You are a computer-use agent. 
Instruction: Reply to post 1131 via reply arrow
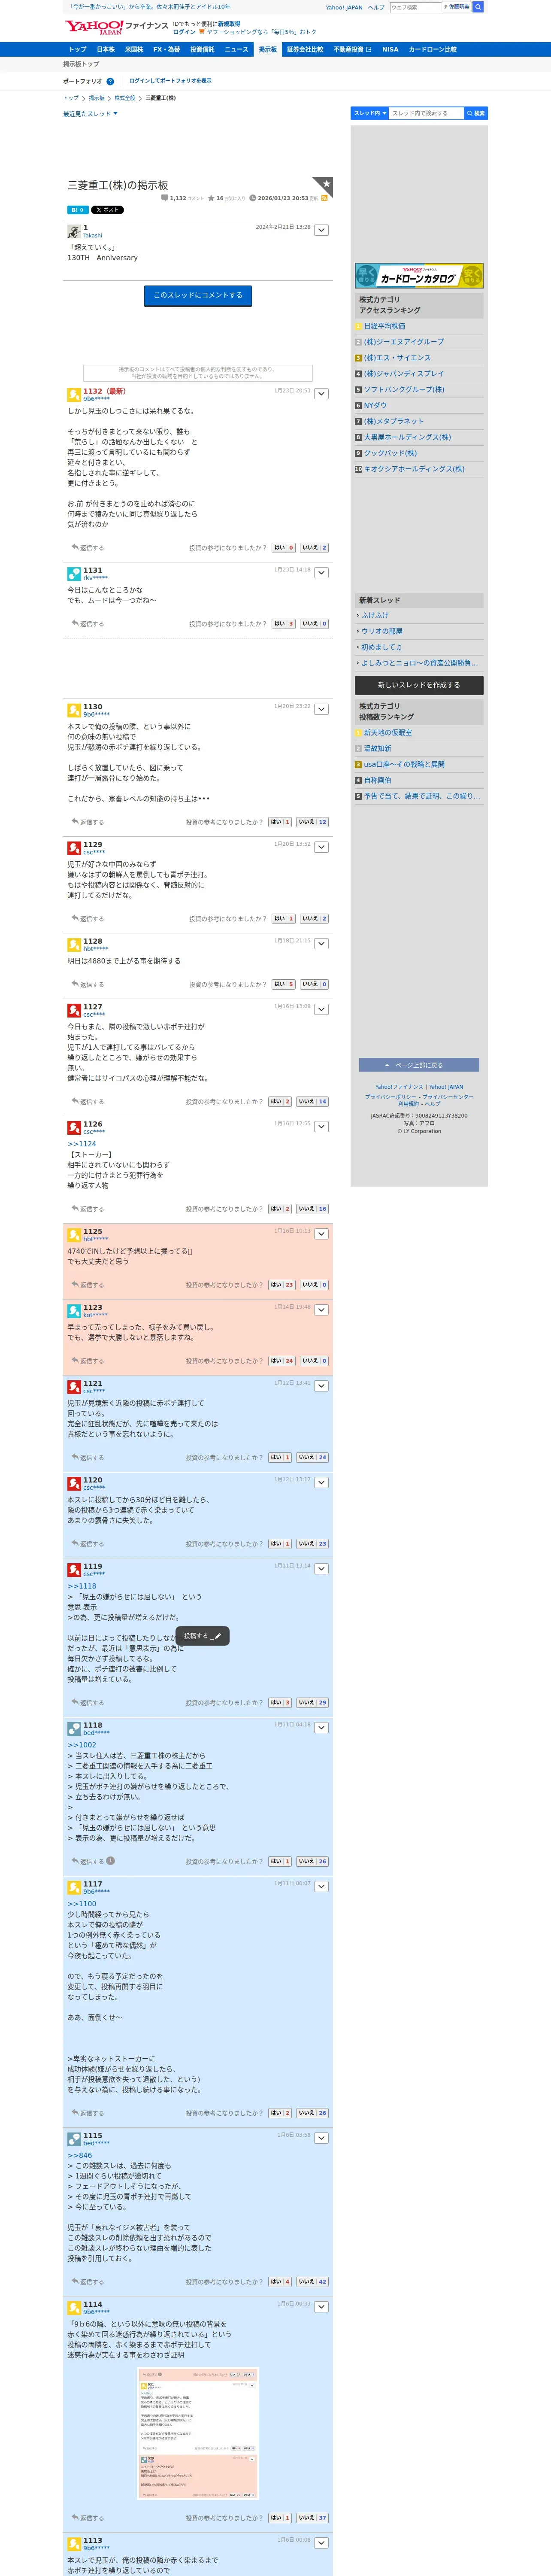(x=88, y=624)
